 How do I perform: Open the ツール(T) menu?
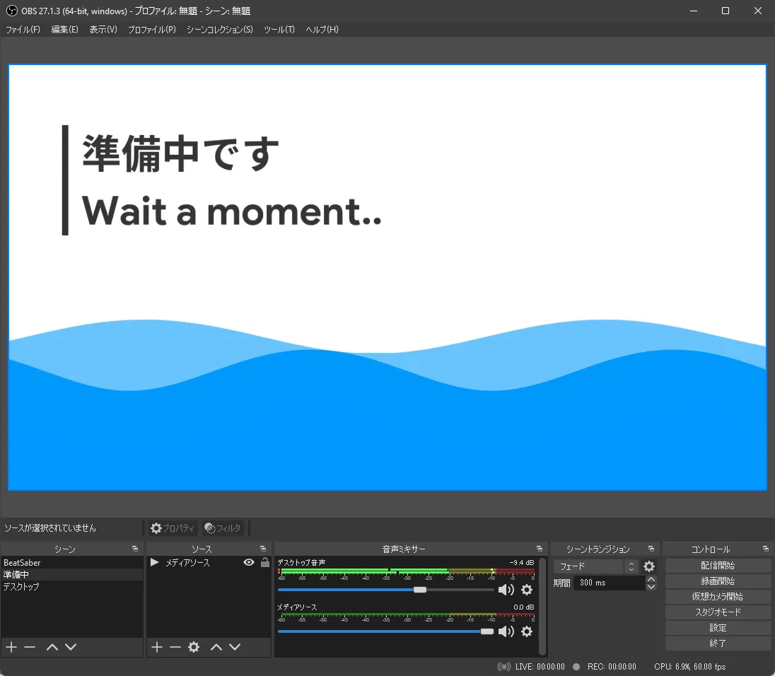point(279,30)
